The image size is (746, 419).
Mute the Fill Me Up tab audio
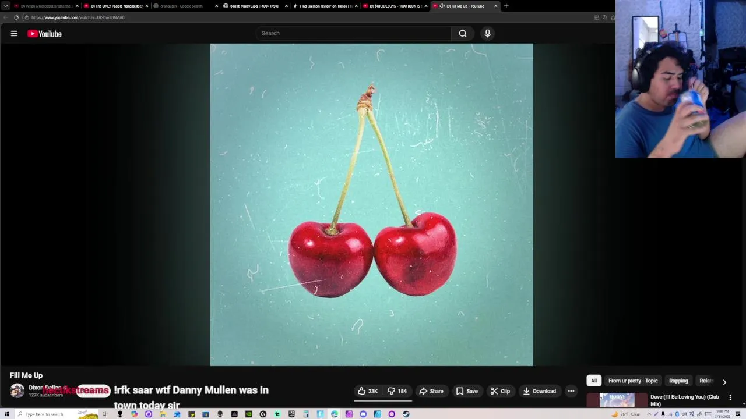point(442,6)
